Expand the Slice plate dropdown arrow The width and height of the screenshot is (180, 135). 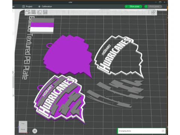(x=126, y=6)
